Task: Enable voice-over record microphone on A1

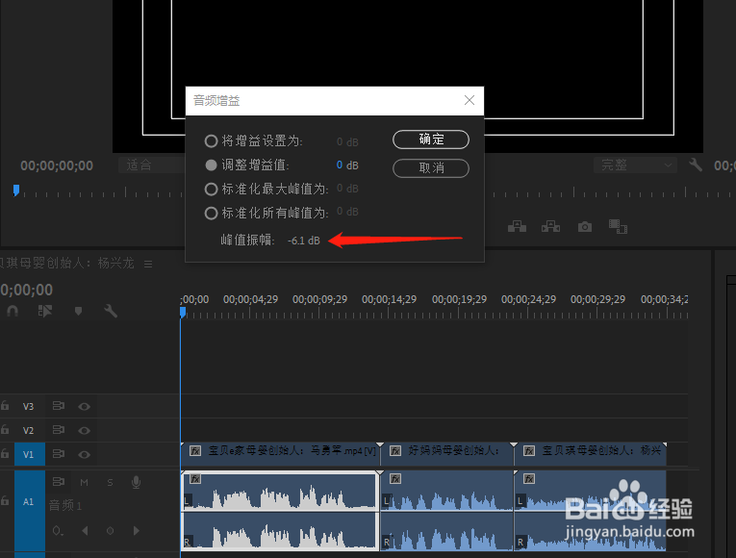Action: (136, 482)
